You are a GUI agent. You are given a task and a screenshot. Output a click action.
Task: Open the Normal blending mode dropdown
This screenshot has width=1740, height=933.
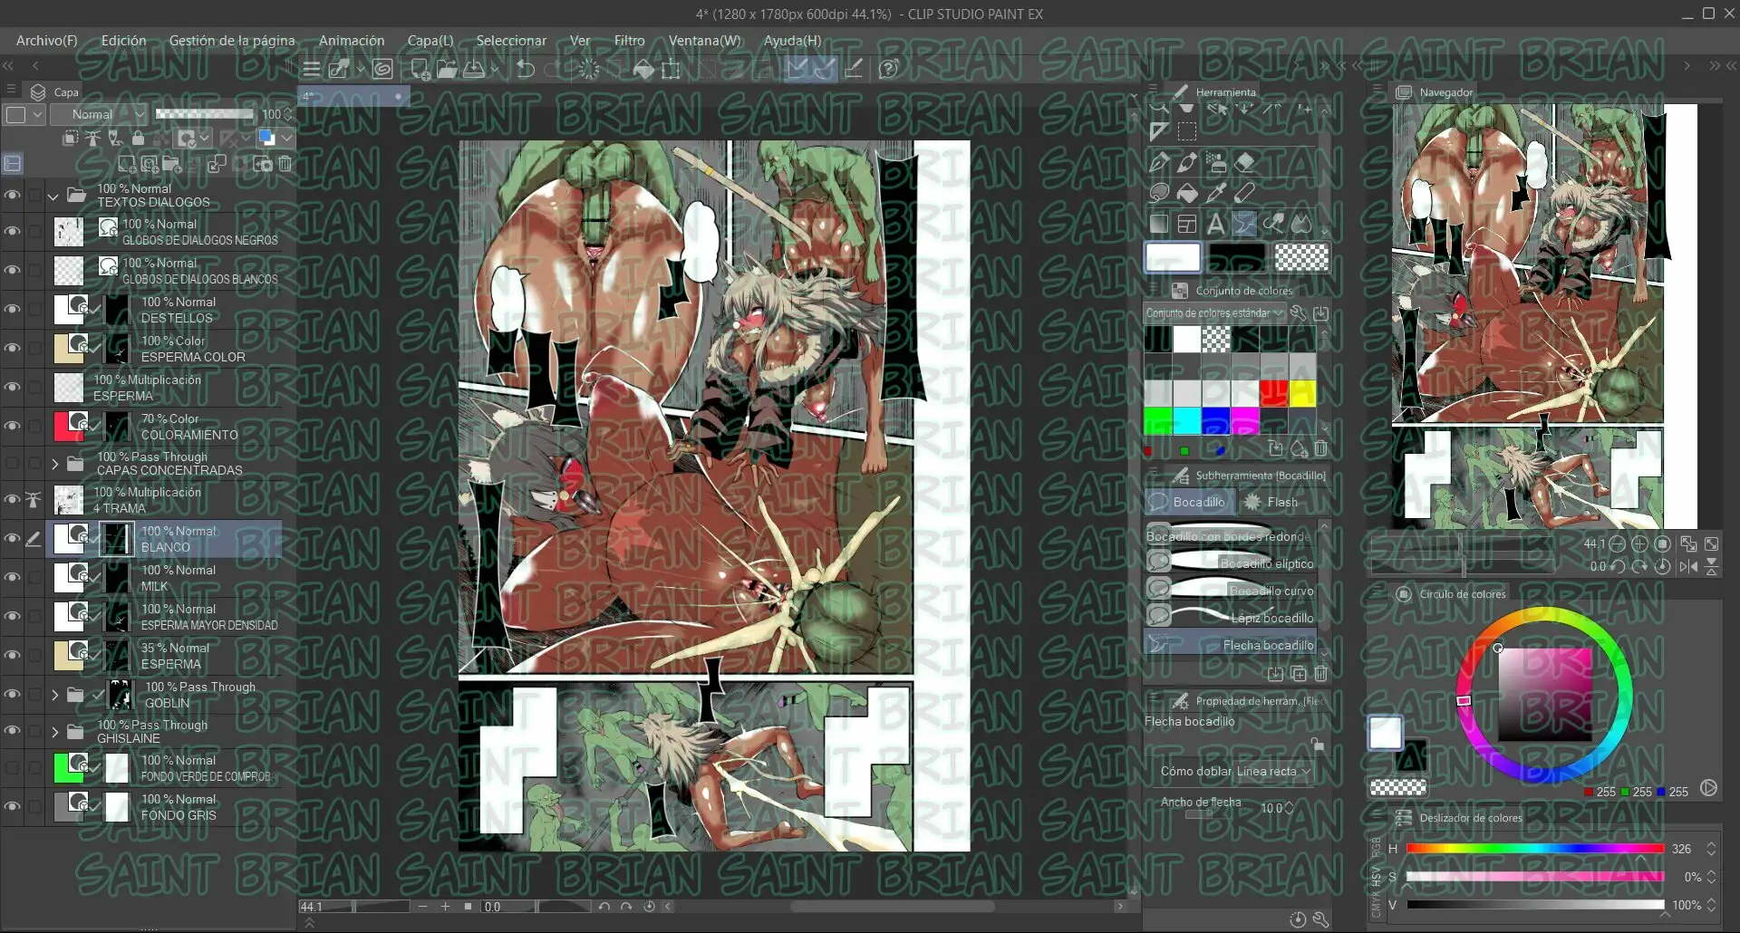[x=98, y=114]
